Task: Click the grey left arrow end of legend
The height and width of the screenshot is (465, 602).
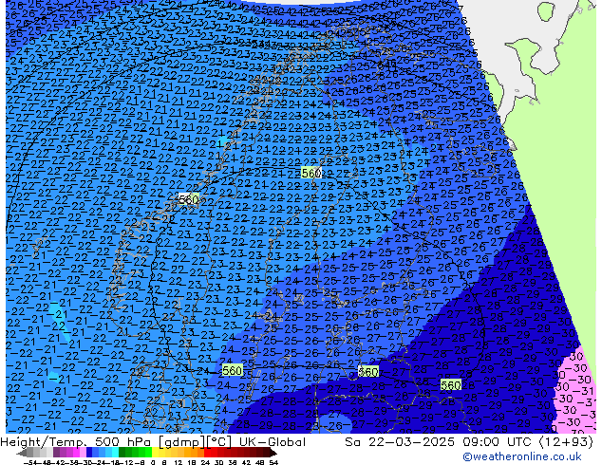Action: coord(22,454)
